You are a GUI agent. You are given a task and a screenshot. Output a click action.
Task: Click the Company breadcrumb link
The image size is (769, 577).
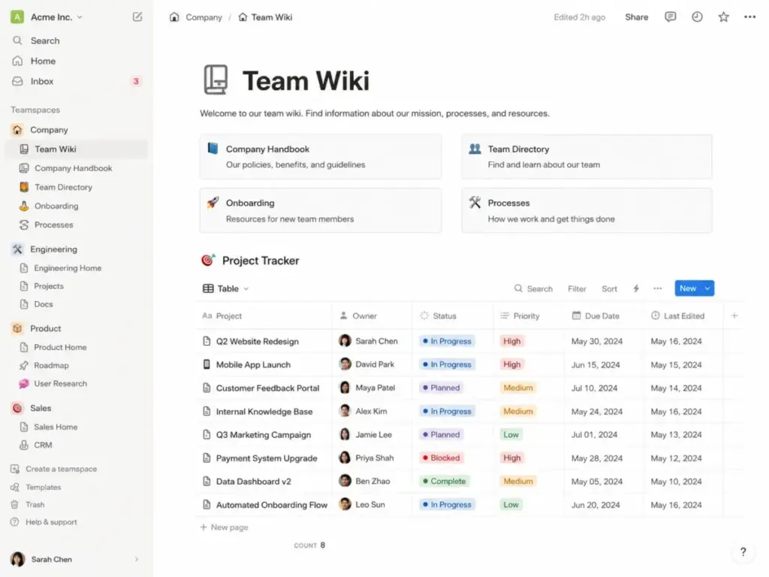204,17
